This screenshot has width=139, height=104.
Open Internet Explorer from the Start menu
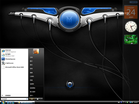(x=14, y=51)
